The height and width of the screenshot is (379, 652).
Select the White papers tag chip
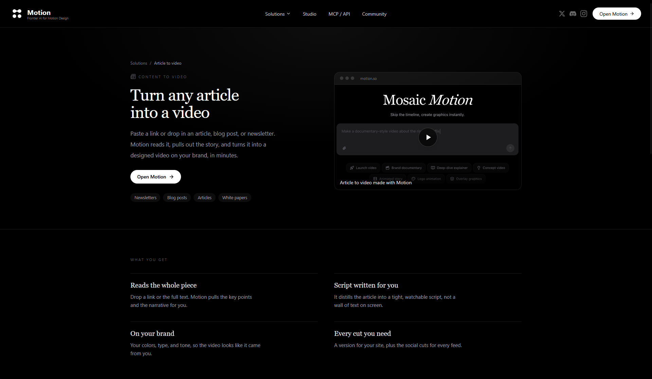coord(235,197)
